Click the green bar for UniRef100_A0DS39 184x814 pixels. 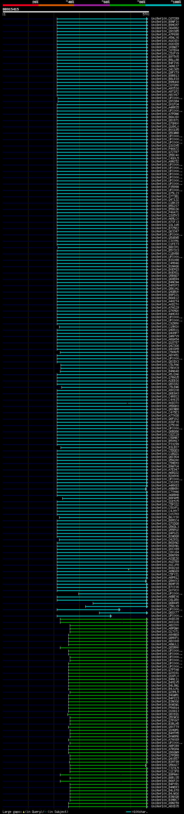(104, 619)
